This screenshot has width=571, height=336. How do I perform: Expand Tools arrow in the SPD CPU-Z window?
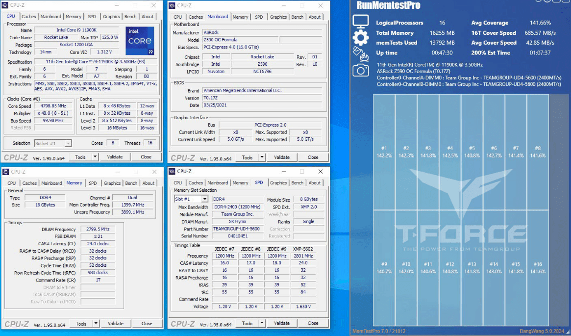(262, 323)
